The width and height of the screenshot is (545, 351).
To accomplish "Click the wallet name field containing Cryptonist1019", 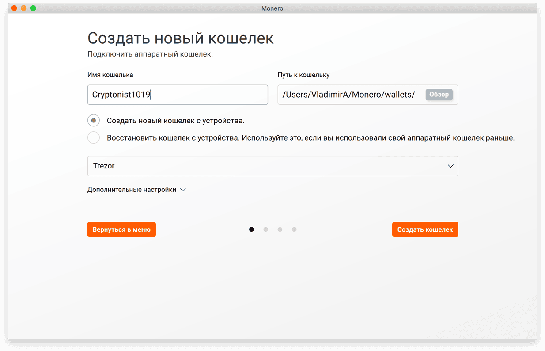I will pos(178,95).
